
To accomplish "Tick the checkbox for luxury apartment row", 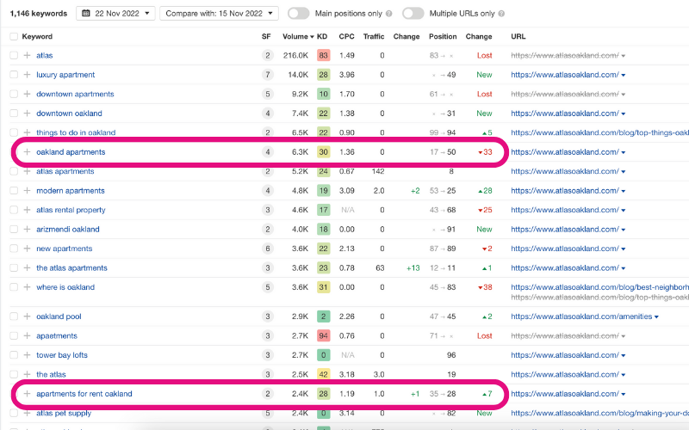I will (x=13, y=75).
